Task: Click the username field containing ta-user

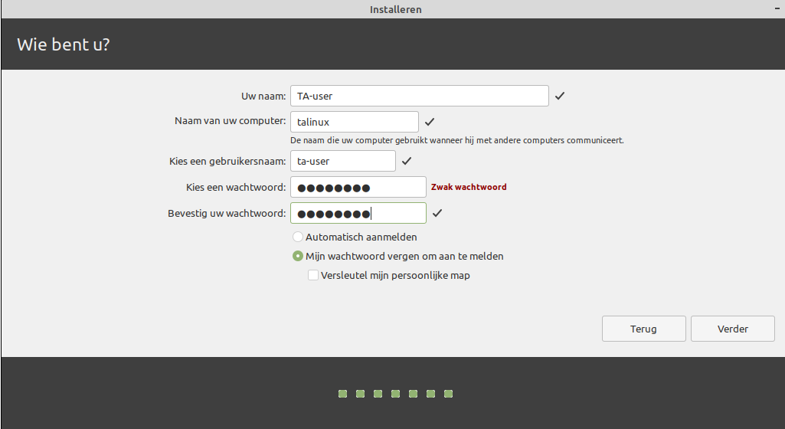Action: (x=342, y=161)
